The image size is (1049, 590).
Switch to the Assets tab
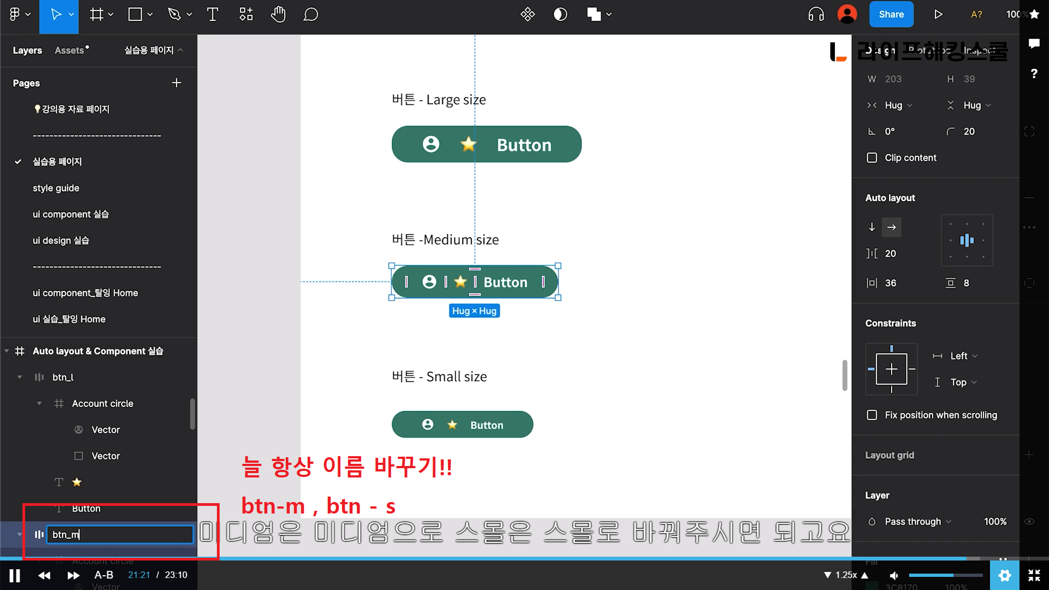coord(69,50)
